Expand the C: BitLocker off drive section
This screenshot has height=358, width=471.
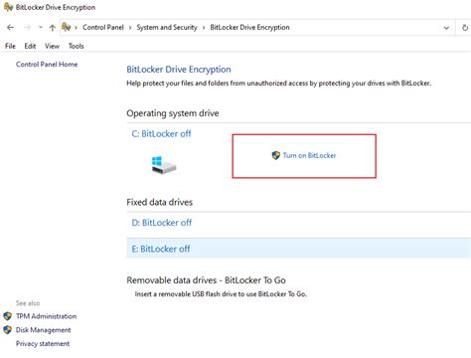tap(161, 134)
